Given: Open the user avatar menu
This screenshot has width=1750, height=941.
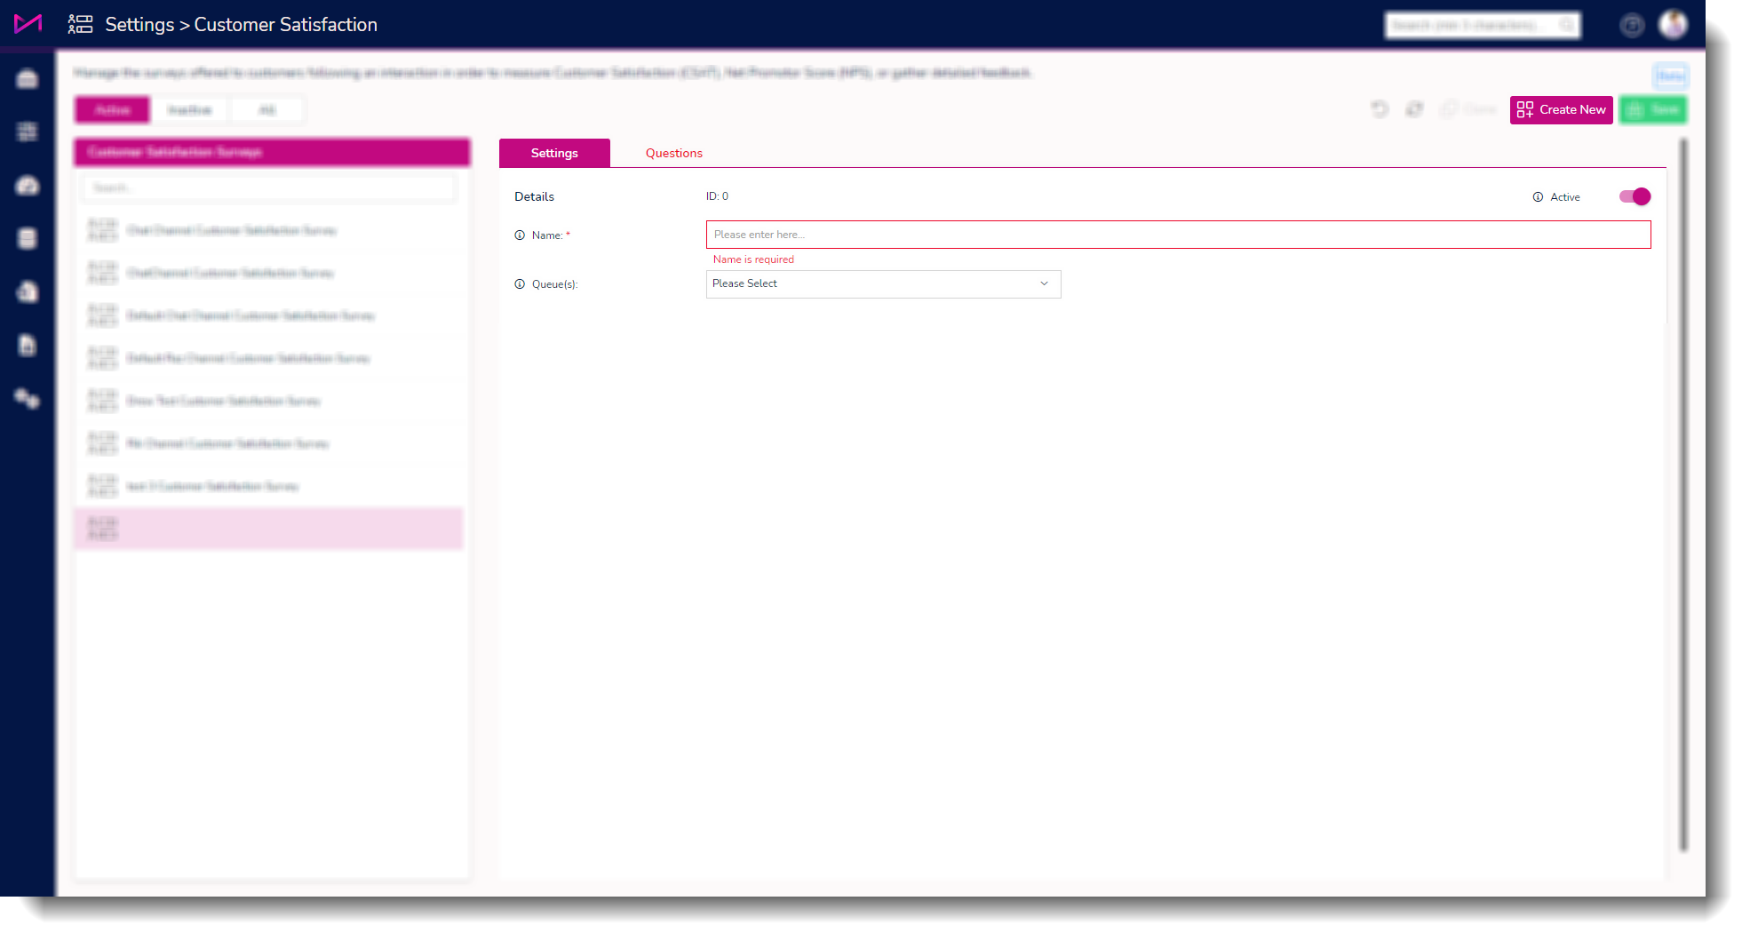Looking at the screenshot, I should 1674,24.
